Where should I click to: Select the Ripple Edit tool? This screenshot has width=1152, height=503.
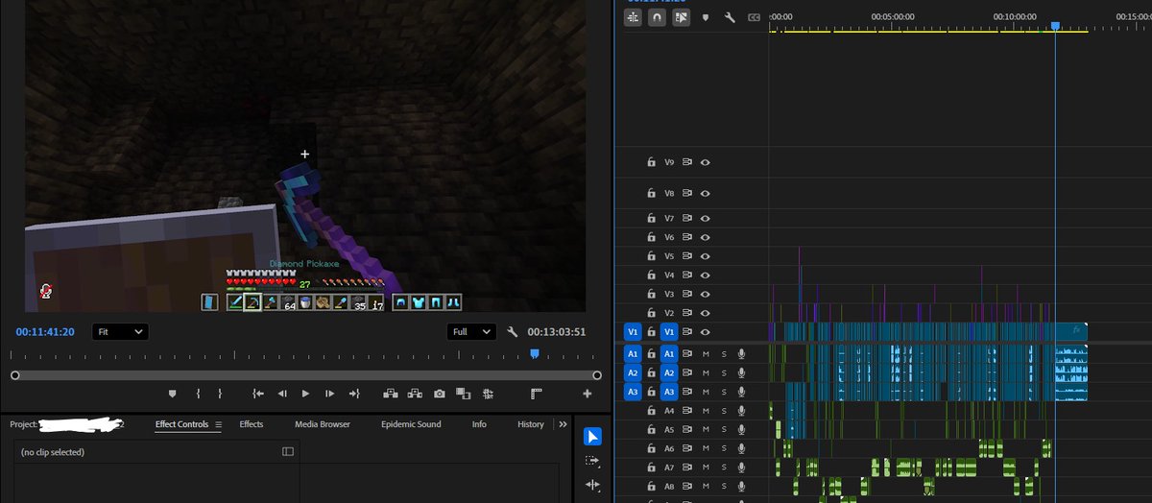tap(592, 485)
